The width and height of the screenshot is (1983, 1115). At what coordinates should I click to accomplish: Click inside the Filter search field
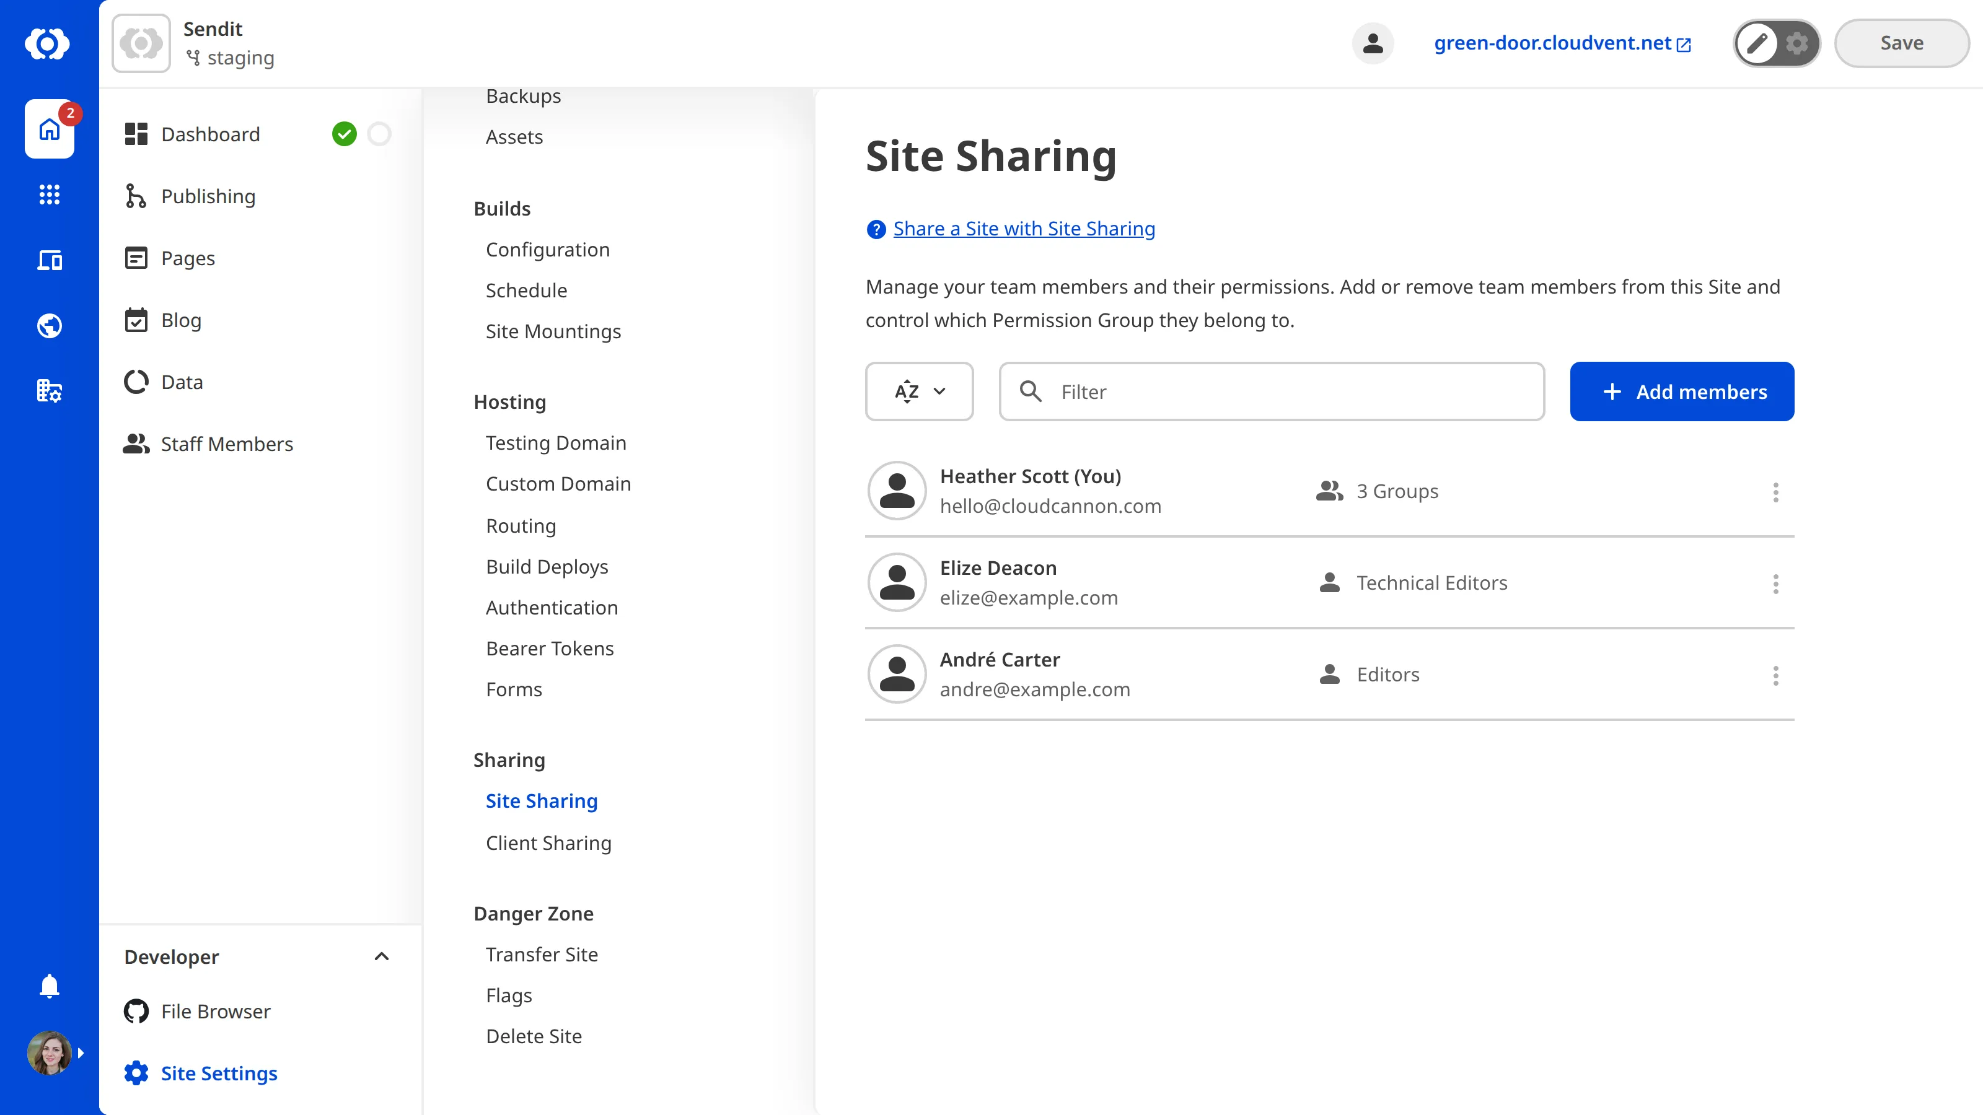[1270, 391]
